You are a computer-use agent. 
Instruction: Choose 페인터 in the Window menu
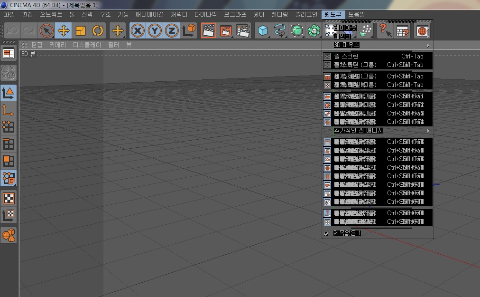[x=342, y=37]
